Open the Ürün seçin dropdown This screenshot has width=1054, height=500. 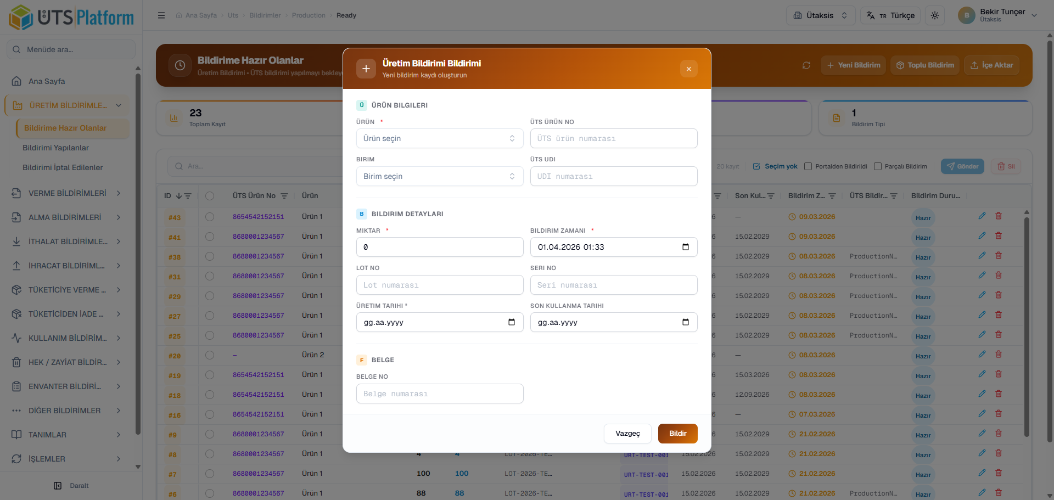(x=439, y=138)
